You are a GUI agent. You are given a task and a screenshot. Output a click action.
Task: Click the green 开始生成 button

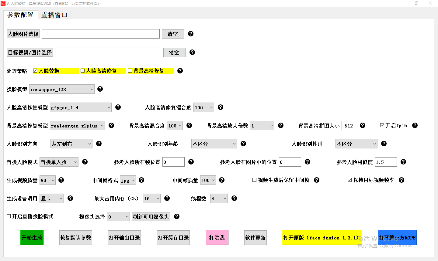tap(32, 238)
